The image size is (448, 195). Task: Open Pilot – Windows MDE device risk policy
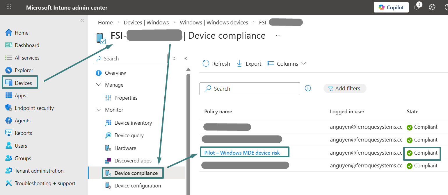click(242, 153)
